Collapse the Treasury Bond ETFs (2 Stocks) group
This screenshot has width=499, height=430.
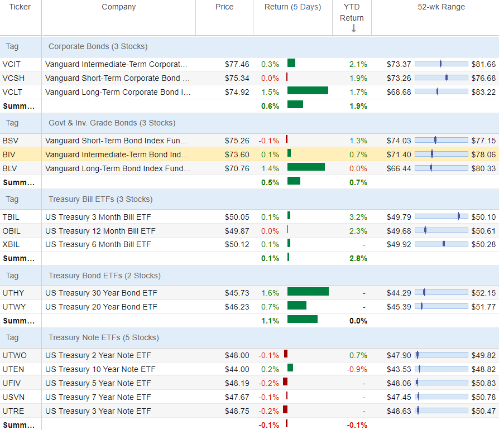coord(104,276)
